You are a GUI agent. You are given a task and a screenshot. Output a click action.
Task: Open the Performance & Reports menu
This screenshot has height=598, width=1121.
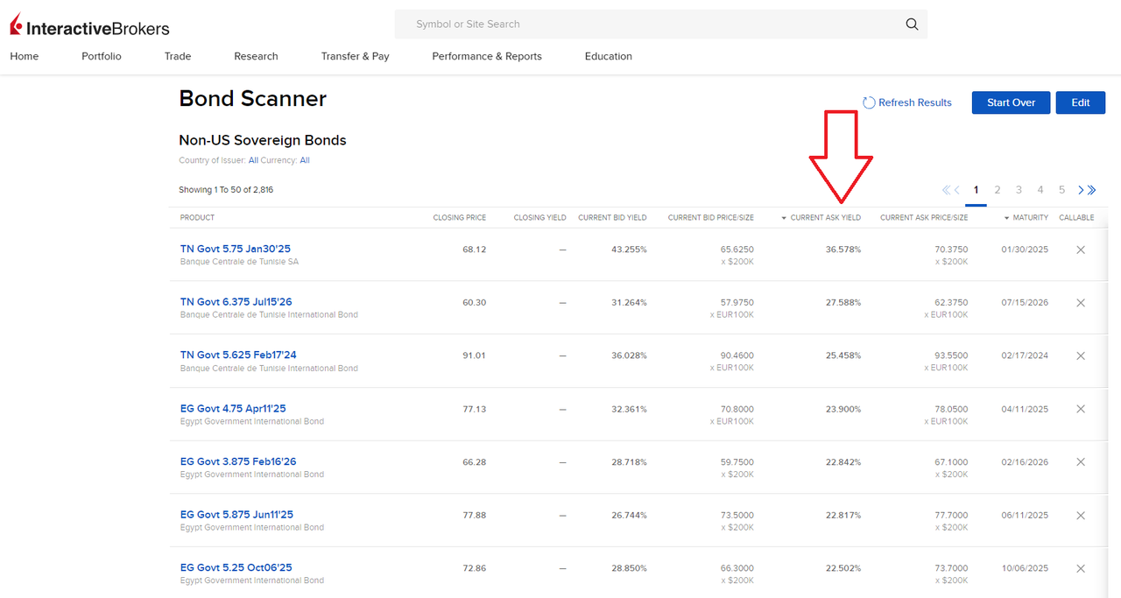coord(487,56)
